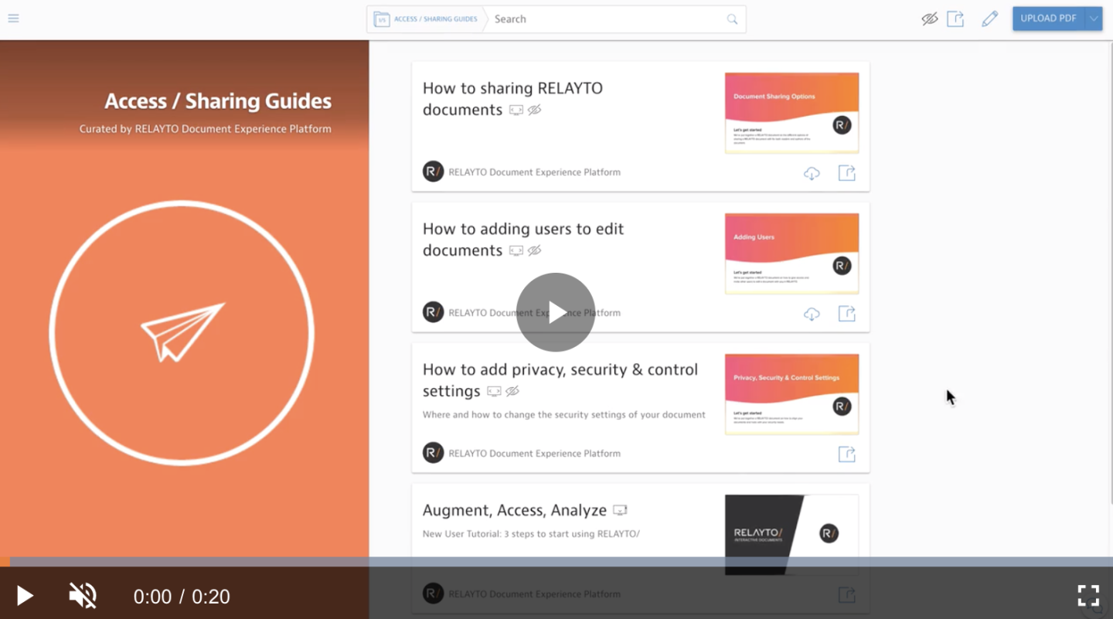This screenshot has height=619, width=1113.
Task: Click the Upload PDF button
Action: [1047, 19]
